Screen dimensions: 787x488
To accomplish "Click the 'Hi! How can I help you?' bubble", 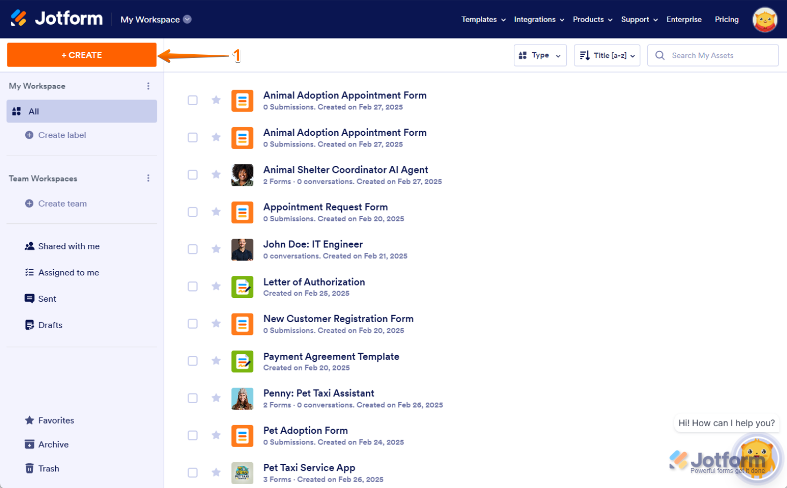I will (726, 423).
